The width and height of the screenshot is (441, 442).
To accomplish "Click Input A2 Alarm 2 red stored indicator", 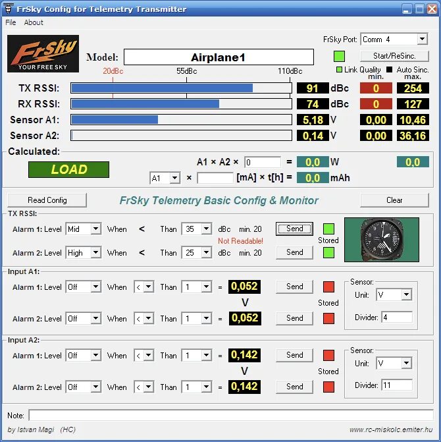I will click(328, 387).
